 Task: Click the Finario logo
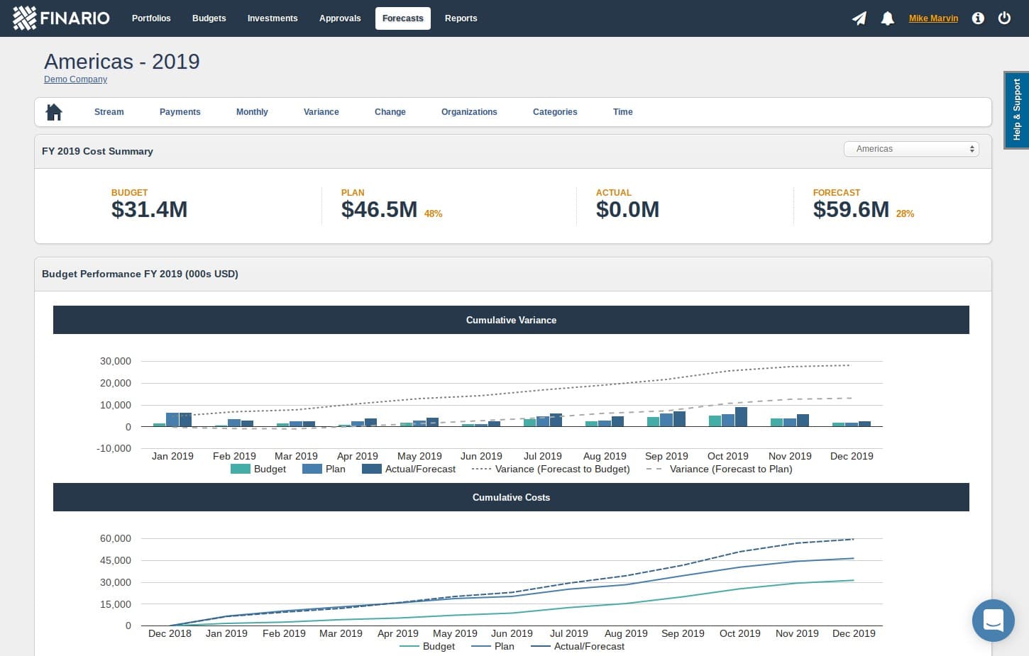[62, 18]
